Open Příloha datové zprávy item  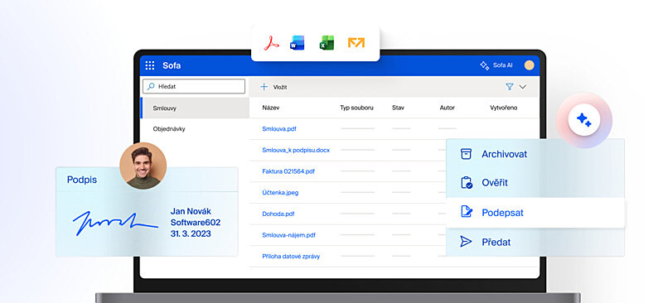(x=291, y=256)
